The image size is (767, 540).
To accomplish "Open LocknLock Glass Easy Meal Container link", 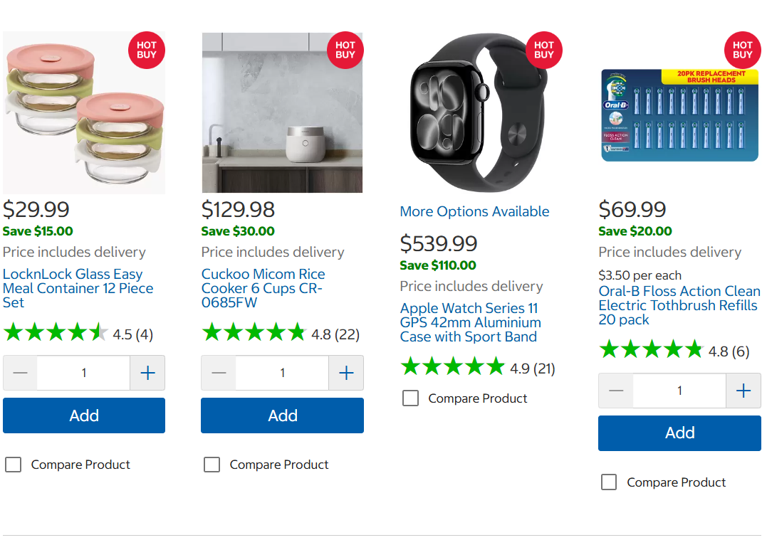I will click(78, 288).
